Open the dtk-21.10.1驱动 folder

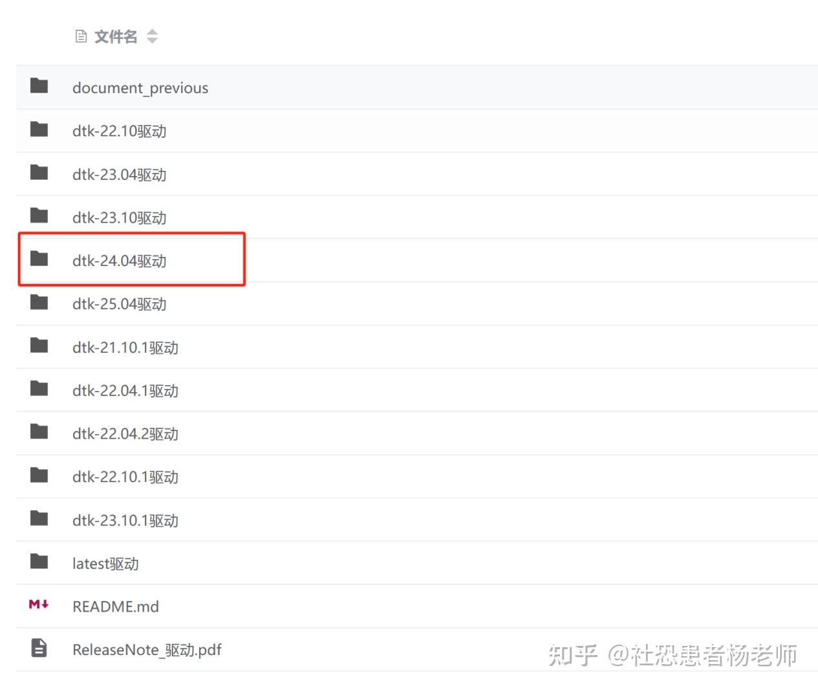pyautogui.click(x=125, y=347)
